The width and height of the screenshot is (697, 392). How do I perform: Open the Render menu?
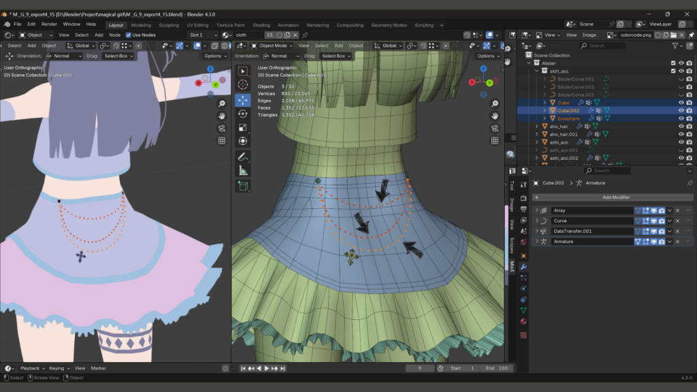click(49, 24)
